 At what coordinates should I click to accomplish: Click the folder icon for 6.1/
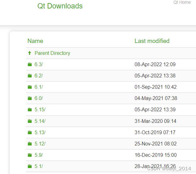pyautogui.click(x=30, y=87)
